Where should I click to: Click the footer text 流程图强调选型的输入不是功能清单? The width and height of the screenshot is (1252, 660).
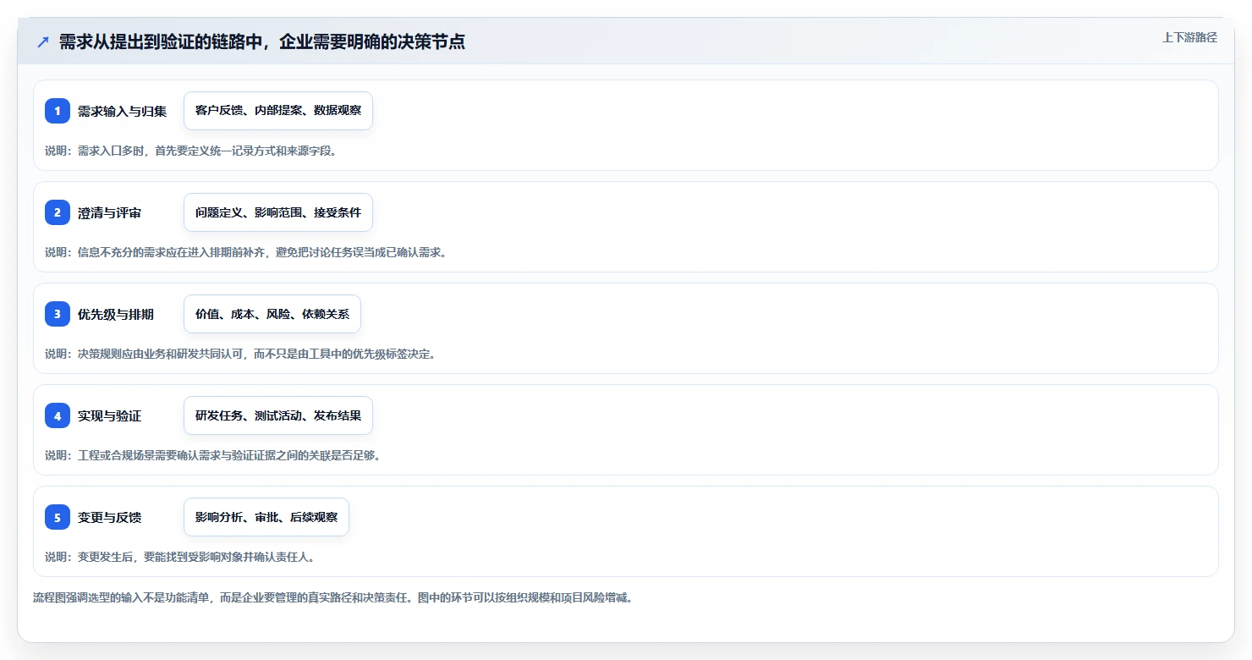point(121,597)
